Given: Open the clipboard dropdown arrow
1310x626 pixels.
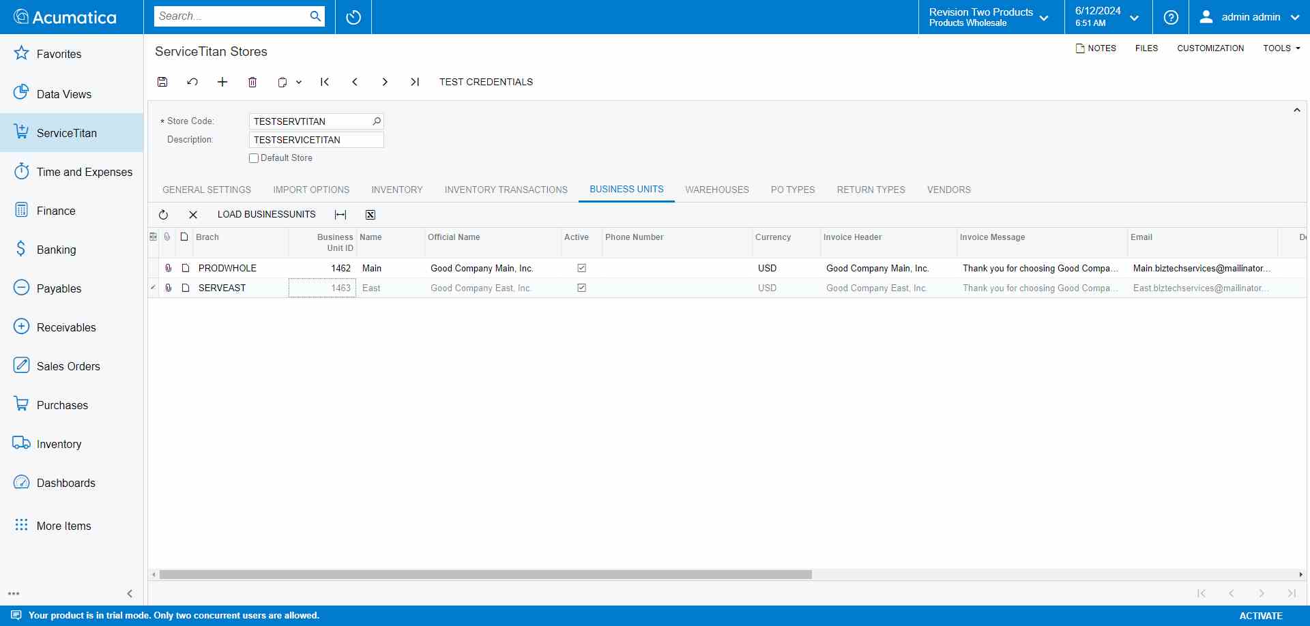Looking at the screenshot, I should click(x=299, y=82).
